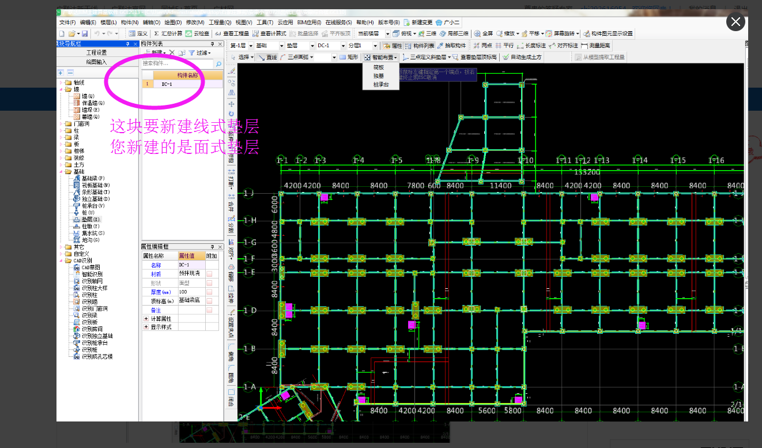Viewport: 762px width, 448px height.
Task: Click 测量距离 measure distance tool
Action: point(596,45)
